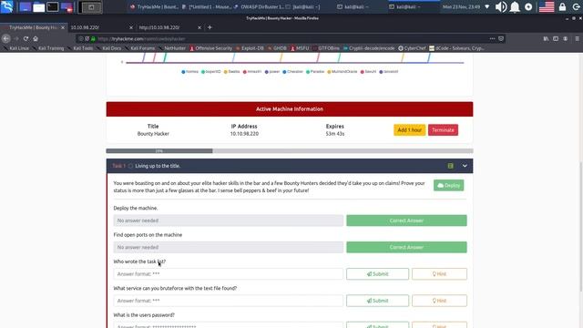Open the screen recorder panel launcher with red dot
Screen dimensions: 583x328
(66, 6)
